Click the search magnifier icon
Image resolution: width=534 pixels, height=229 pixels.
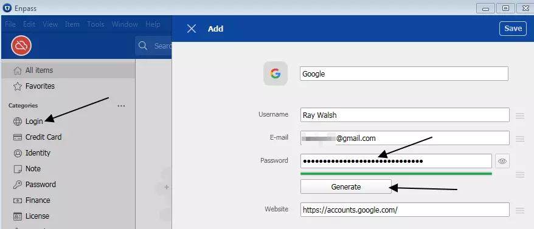pos(143,46)
